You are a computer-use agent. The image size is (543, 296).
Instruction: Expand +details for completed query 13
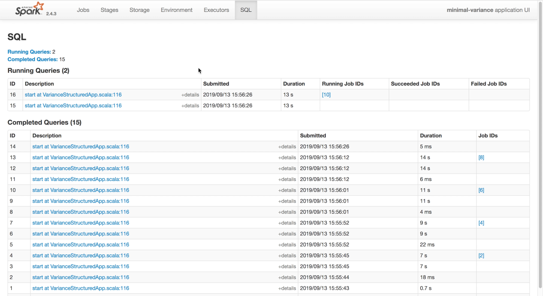(287, 158)
